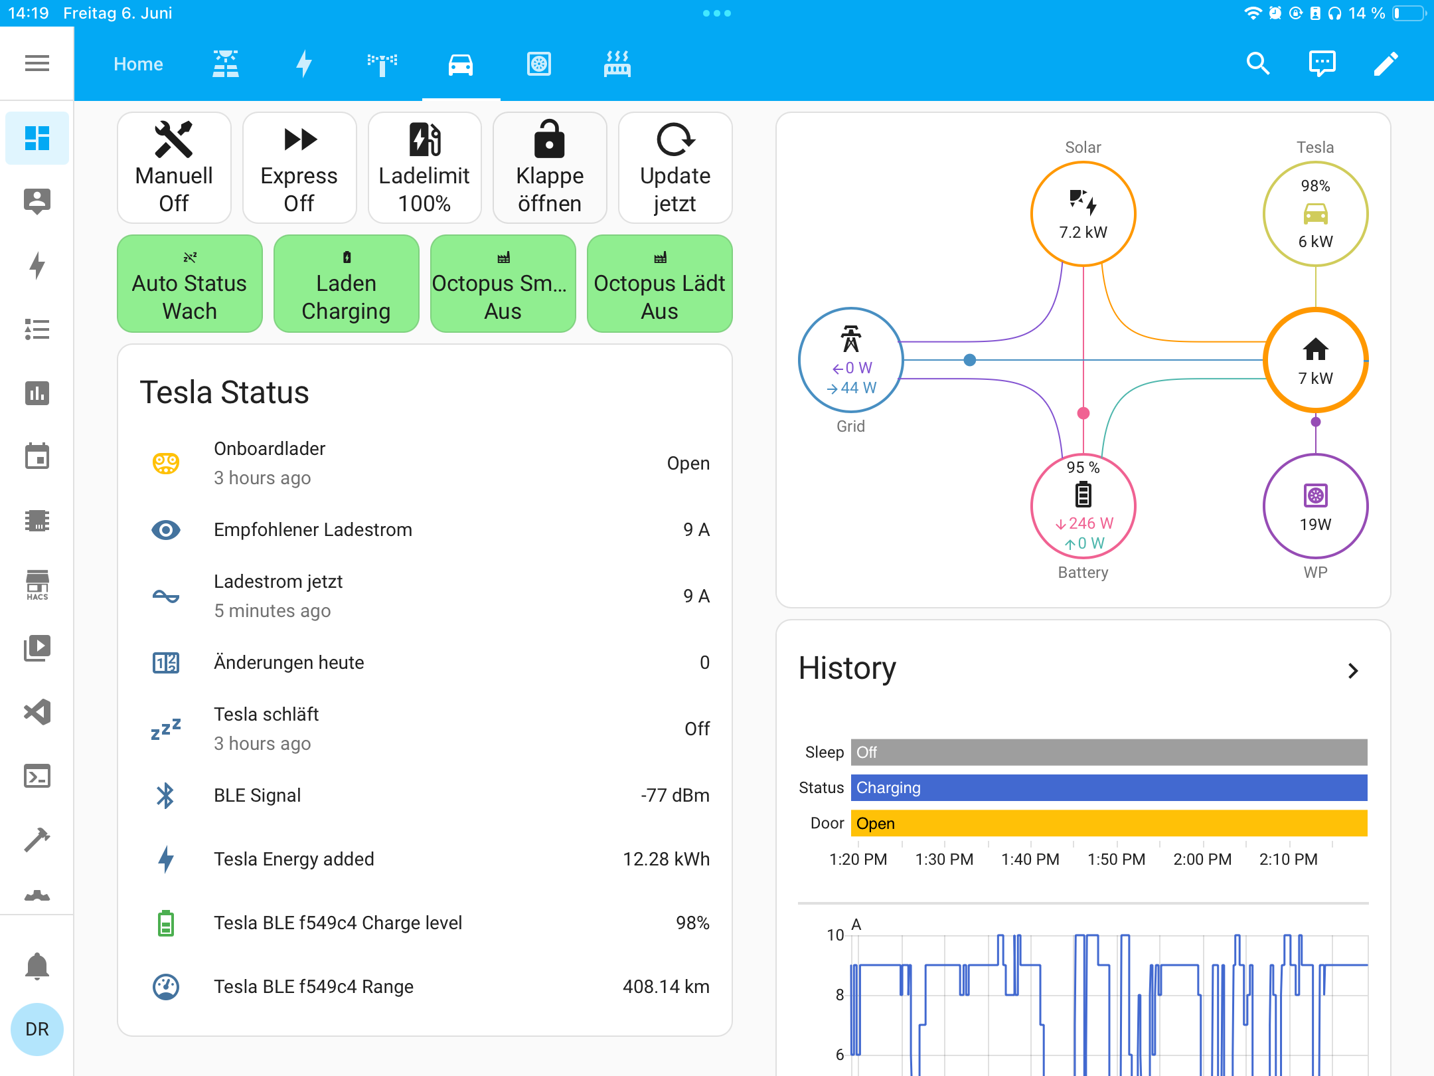Open Ladelimit 100% selector
This screenshot has height=1076, width=1434.
coord(424,167)
